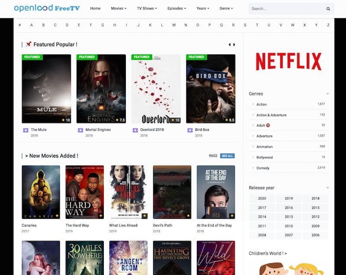Click the star badge on At the End of the Day
Image resolution: width=346 pixels, height=275 pixels.
(x=232, y=215)
